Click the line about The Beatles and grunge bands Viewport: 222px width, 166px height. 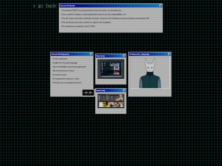point(69,67)
